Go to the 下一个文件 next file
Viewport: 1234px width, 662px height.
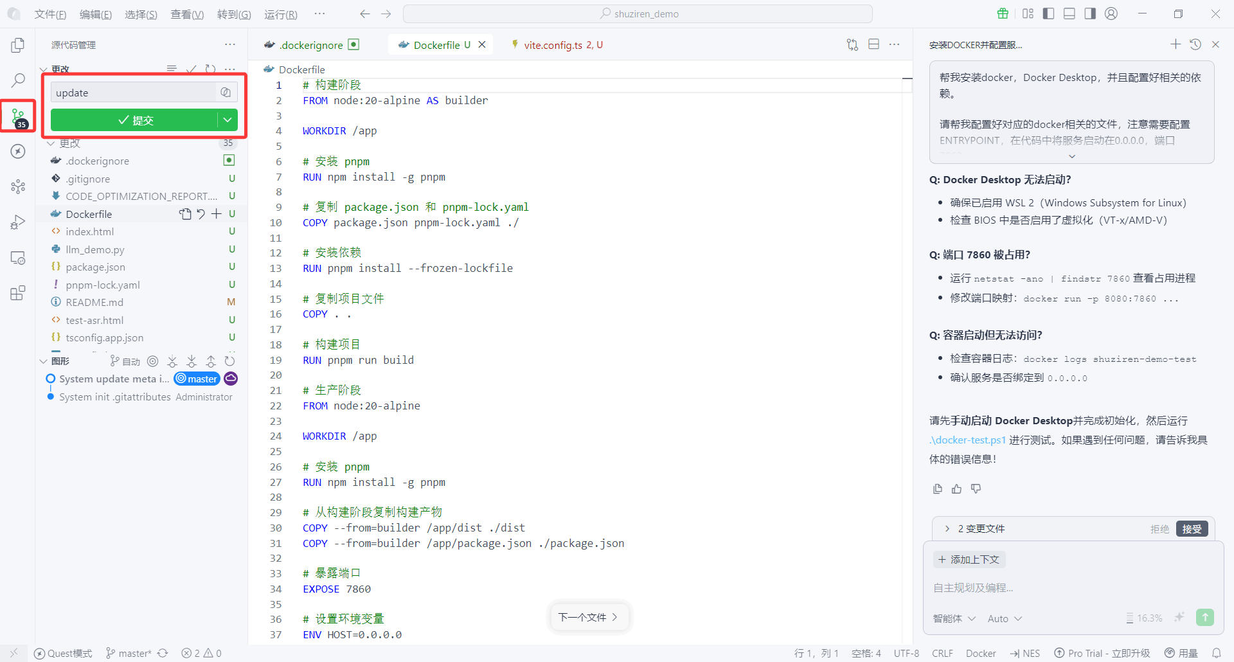point(588,617)
